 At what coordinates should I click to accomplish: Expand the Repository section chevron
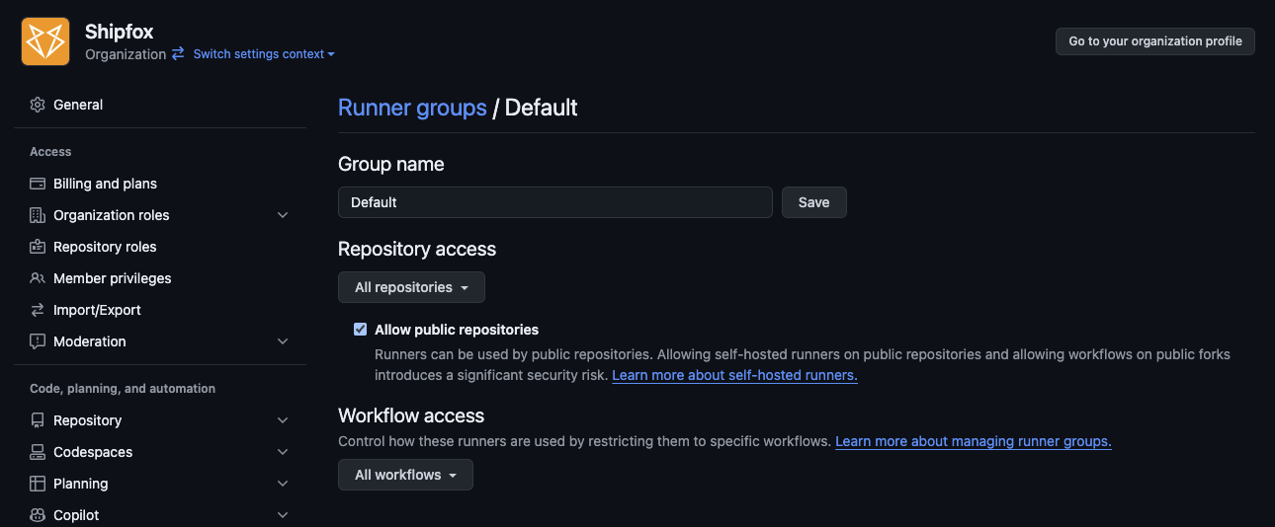click(x=283, y=420)
